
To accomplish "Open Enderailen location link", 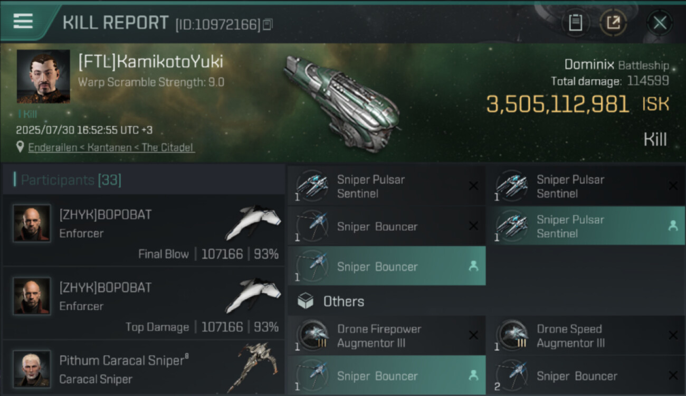I will pyautogui.click(x=111, y=148).
